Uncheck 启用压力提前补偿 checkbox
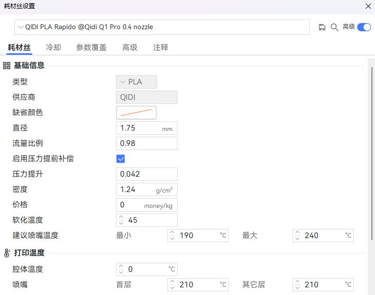The height and width of the screenshot is (295, 375). pyautogui.click(x=121, y=159)
